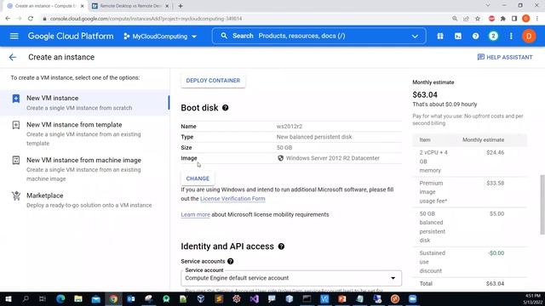The width and height of the screenshot is (545, 306).
Task: Open a new browser tab
Action: click(181, 6)
